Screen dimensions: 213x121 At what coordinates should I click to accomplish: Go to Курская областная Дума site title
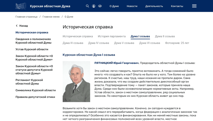tap(50, 6)
